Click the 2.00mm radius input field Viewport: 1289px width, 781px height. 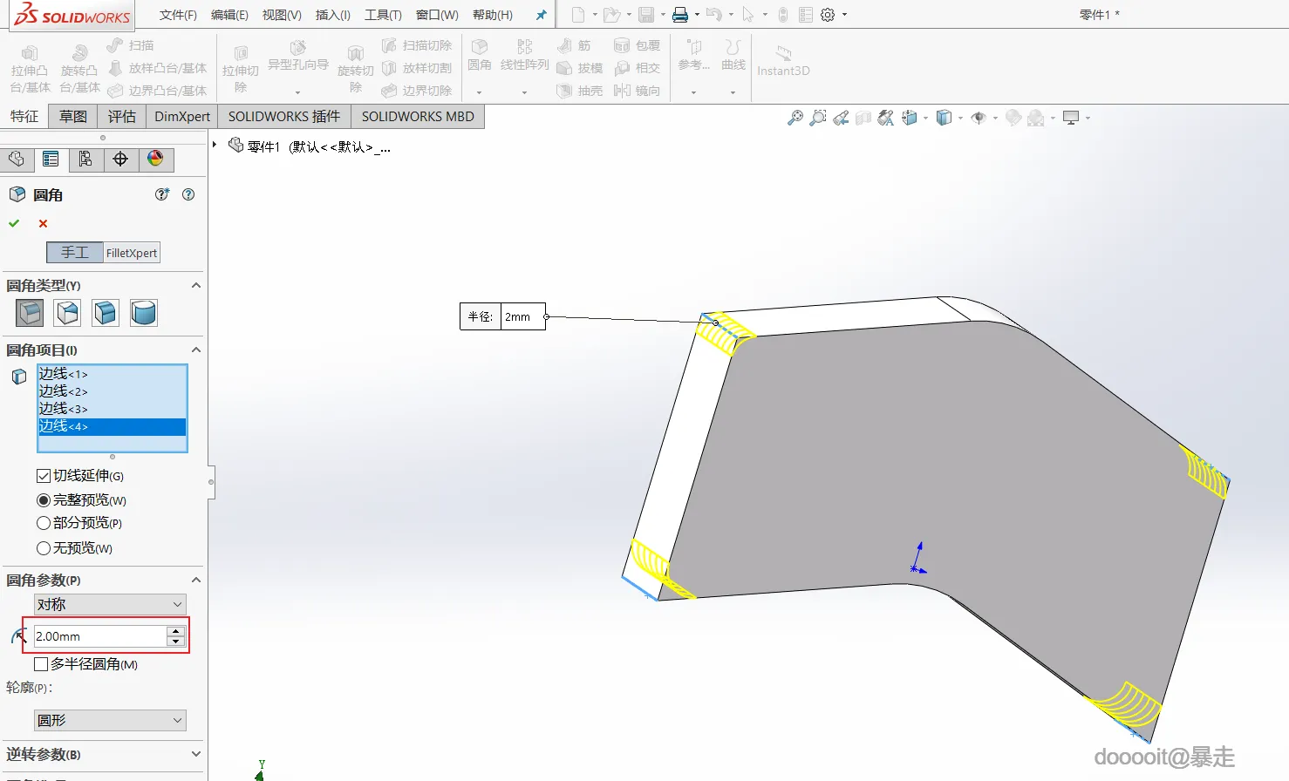99,636
